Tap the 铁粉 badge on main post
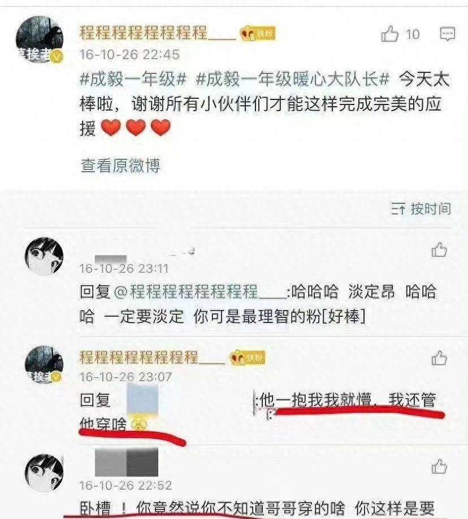The width and height of the screenshot is (468, 519). [258, 33]
